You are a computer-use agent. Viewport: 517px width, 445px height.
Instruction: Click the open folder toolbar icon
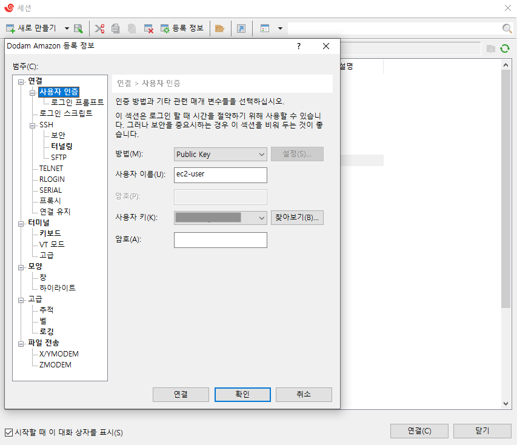point(219,28)
